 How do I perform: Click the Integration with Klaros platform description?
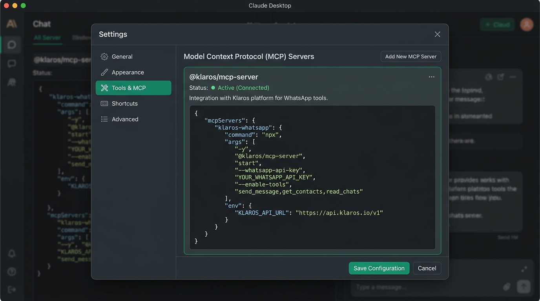(259, 98)
